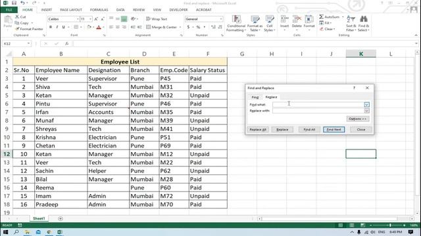Click the Percent Style icon
This screenshot has width=421, height=236.
click(x=198, y=27)
